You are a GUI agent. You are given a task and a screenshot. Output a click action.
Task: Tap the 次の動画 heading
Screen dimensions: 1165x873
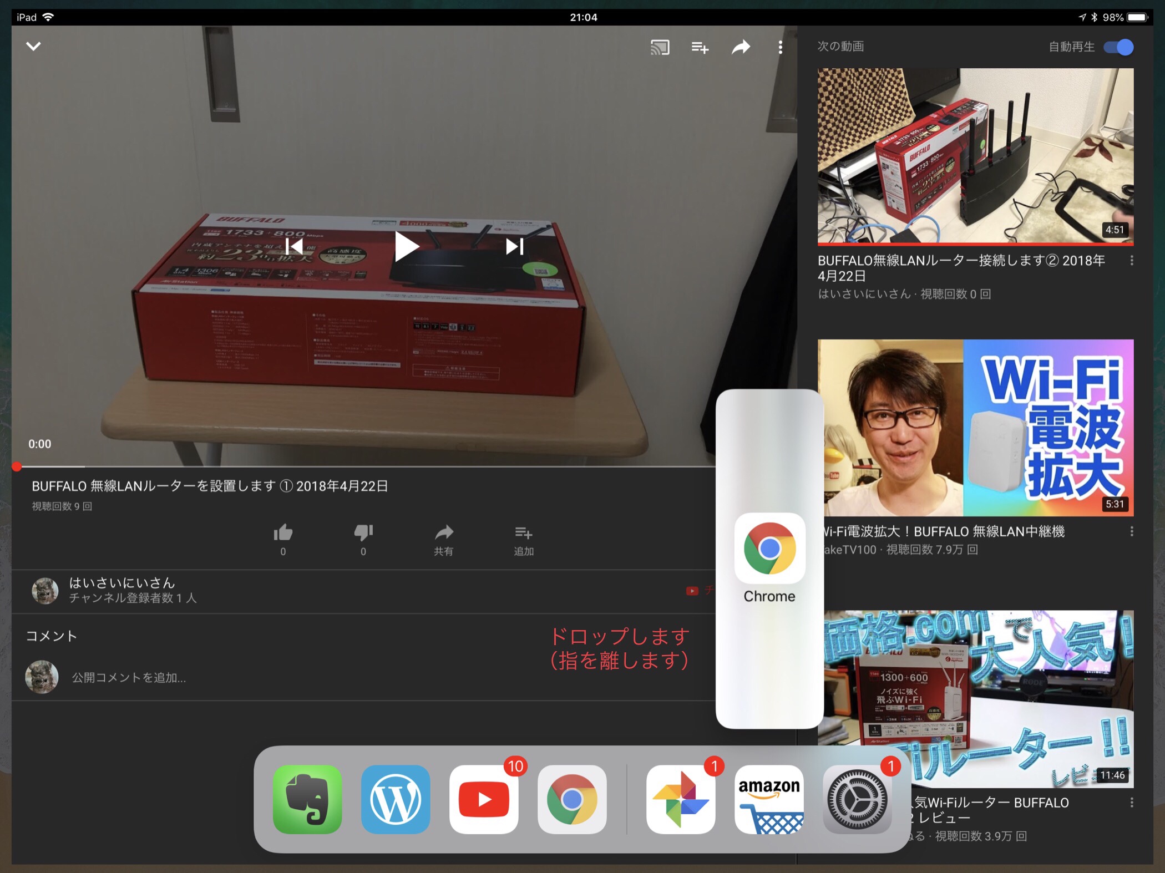(840, 47)
